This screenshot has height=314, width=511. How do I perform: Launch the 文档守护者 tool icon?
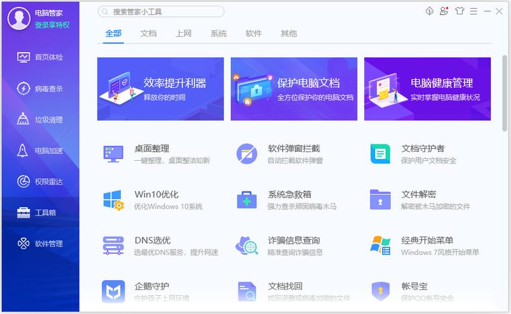pyautogui.click(x=380, y=154)
